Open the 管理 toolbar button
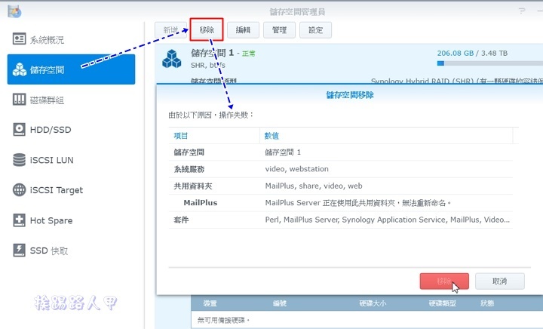The width and height of the screenshot is (543, 329). pyautogui.click(x=279, y=30)
